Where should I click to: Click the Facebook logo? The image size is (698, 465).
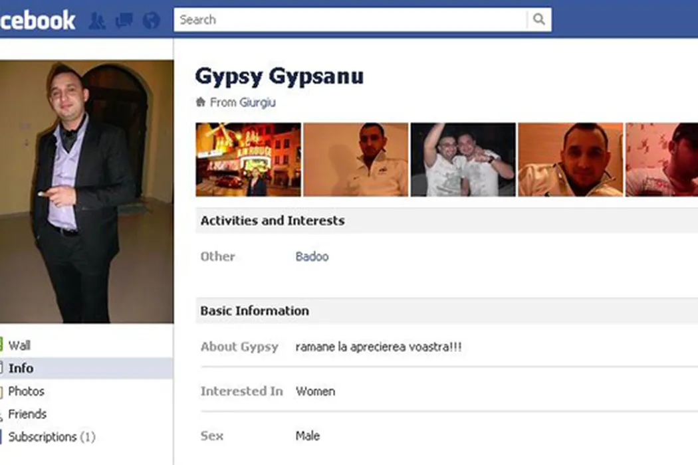(x=37, y=21)
